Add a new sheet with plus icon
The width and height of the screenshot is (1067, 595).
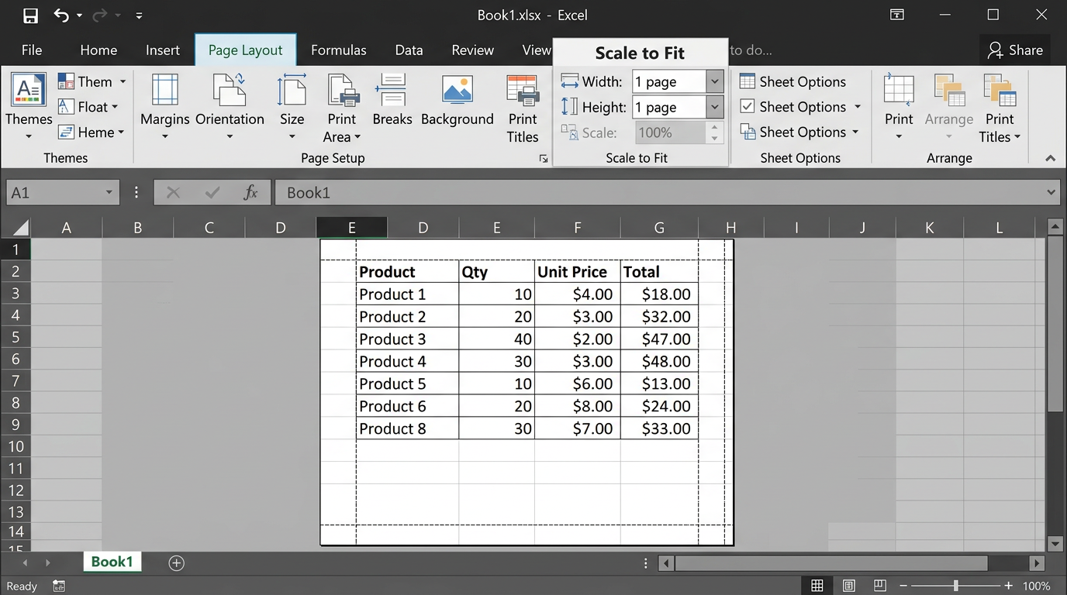177,563
